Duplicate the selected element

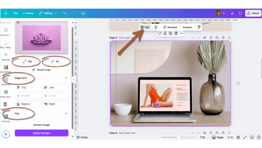pyautogui.click(x=171, y=33)
